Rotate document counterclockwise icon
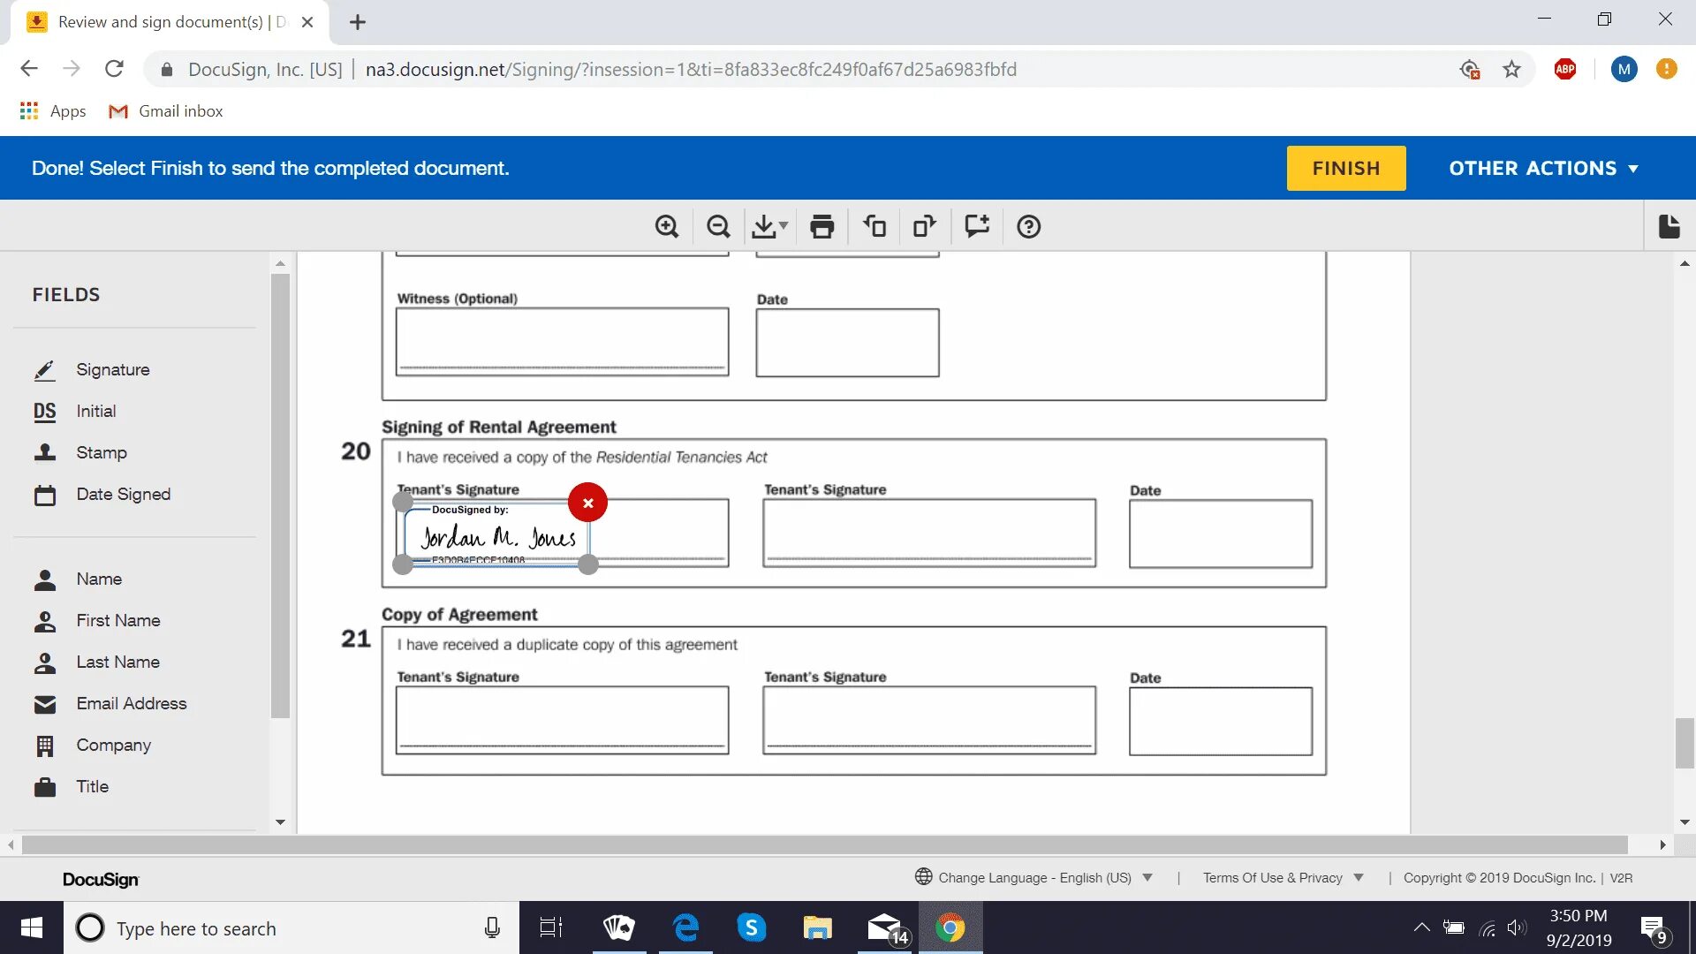Screen dimensions: 1696x954 click(x=874, y=227)
